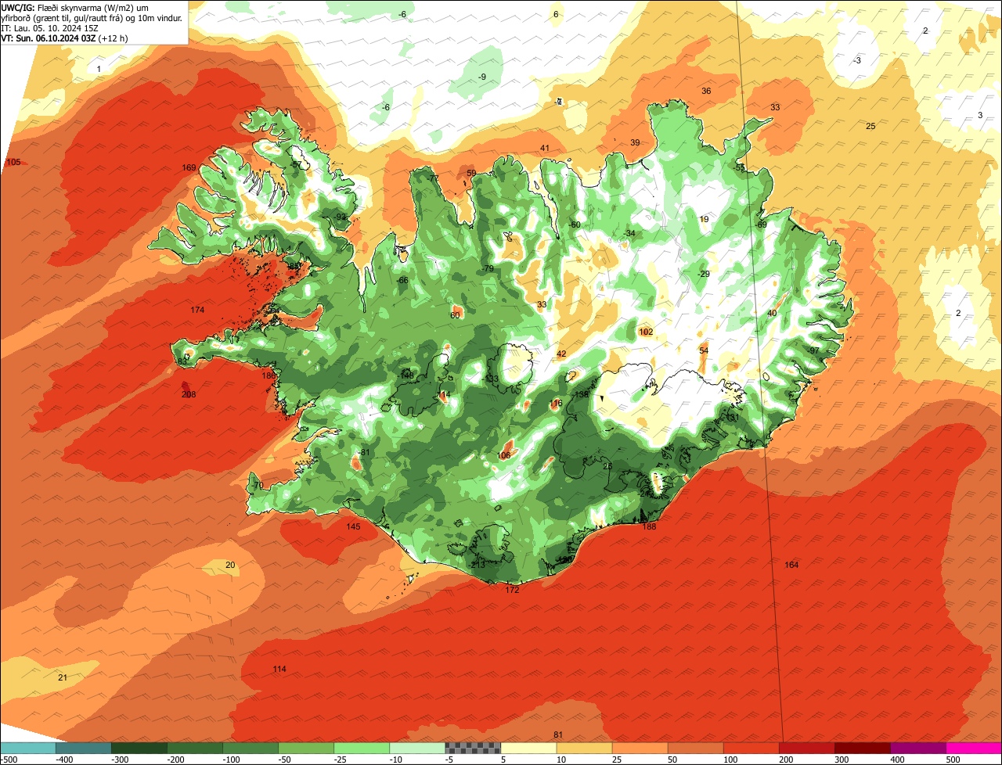The image size is (1002, 765).
Task: Select the 186 value on the west coast
Action: [269, 376]
